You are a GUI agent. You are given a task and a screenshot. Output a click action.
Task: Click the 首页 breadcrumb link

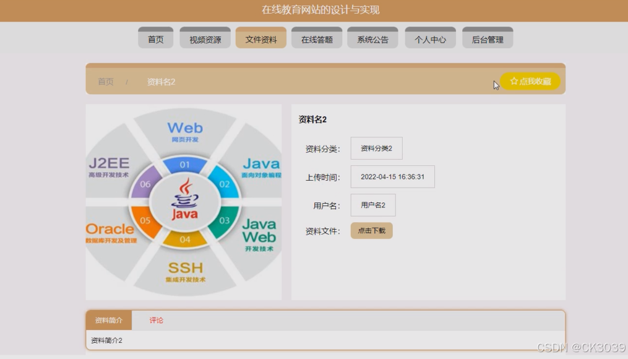click(x=106, y=82)
